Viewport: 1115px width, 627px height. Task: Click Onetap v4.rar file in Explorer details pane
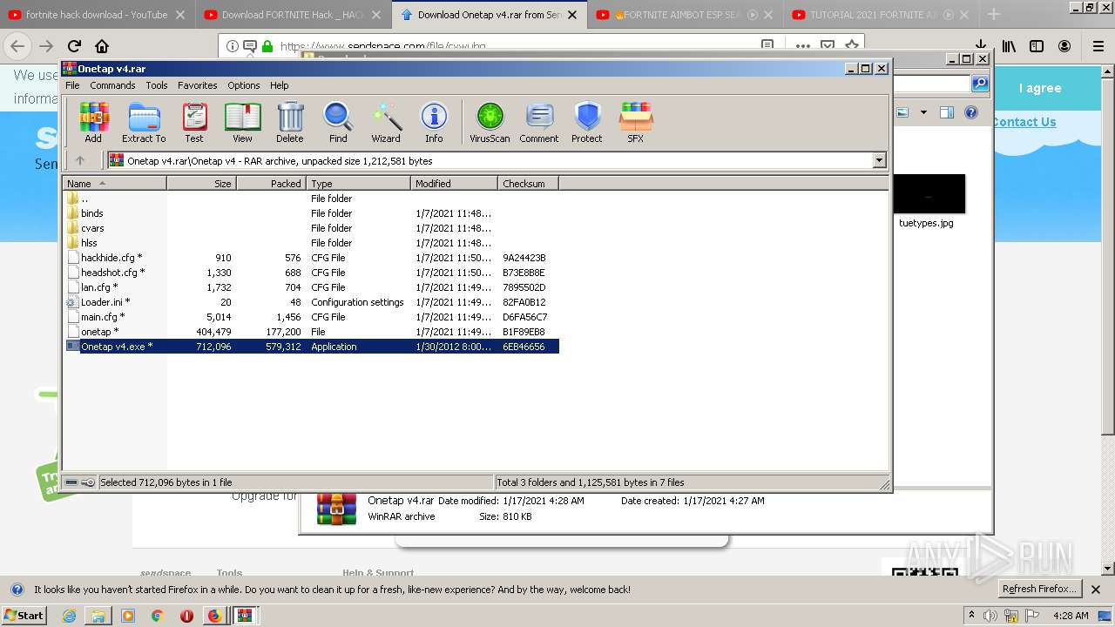(401, 501)
